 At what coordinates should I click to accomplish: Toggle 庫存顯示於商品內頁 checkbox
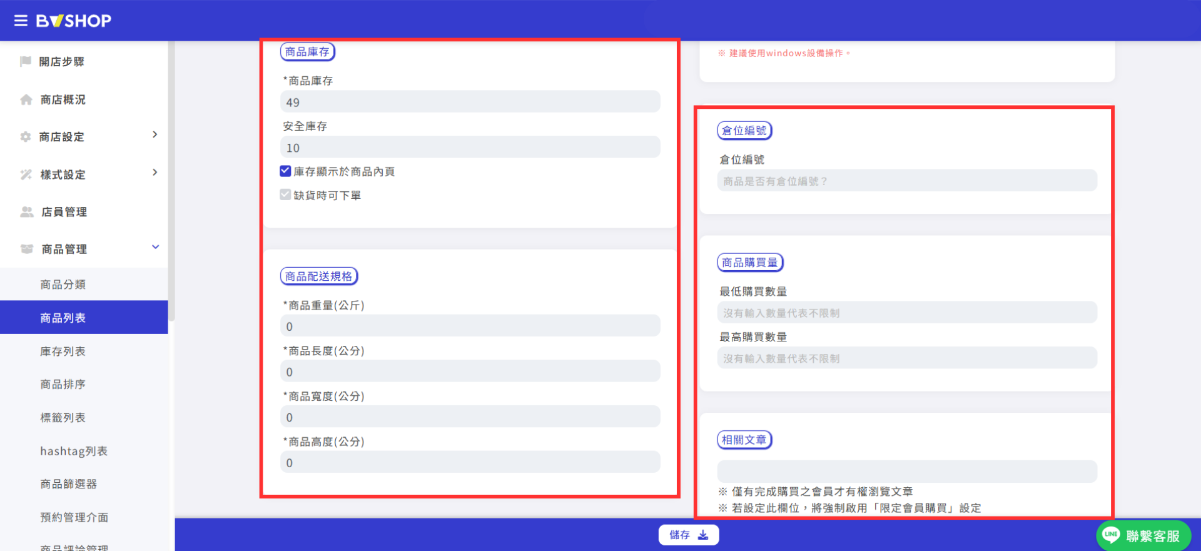point(285,171)
